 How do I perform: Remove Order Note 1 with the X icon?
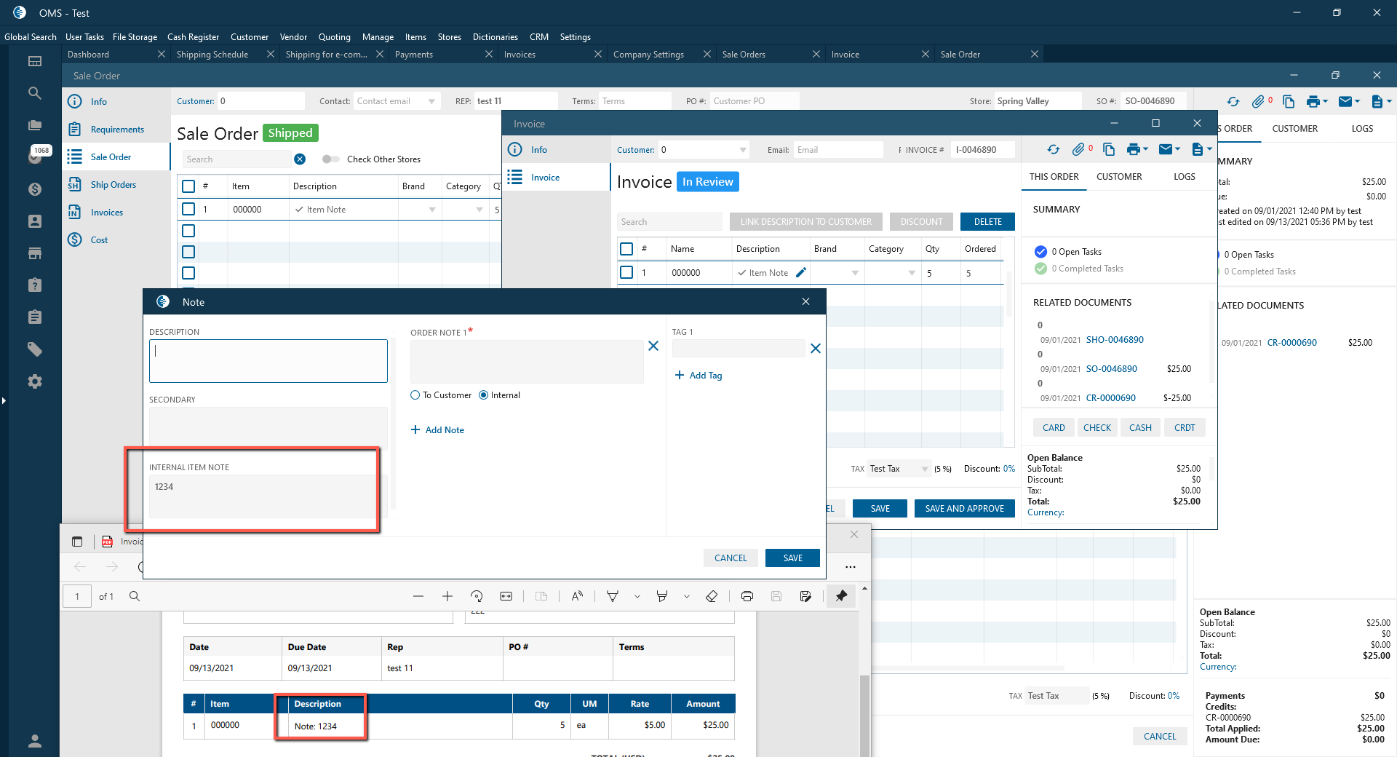point(653,346)
